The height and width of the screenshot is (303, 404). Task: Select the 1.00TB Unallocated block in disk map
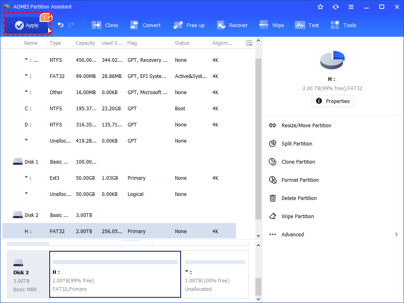(215, 274)
